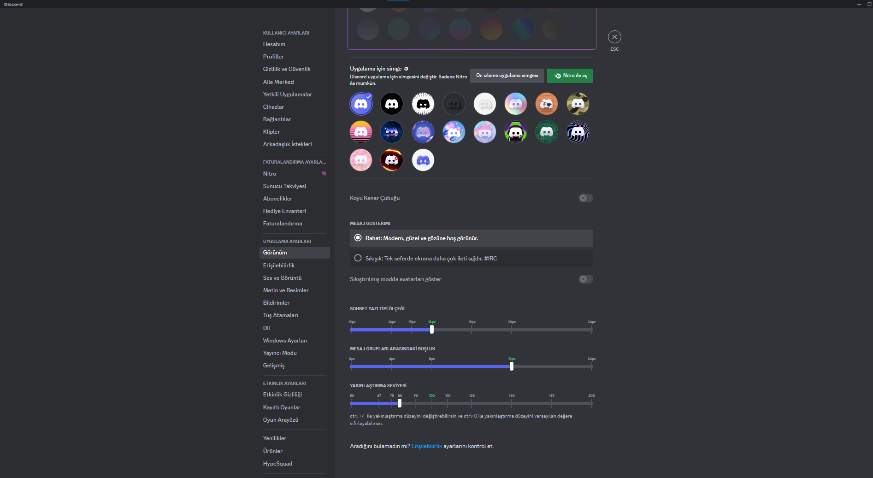This screenshot has height=478, width=873.
Task: Select Görünüm in the sidebar
Action: click(295, 253)
